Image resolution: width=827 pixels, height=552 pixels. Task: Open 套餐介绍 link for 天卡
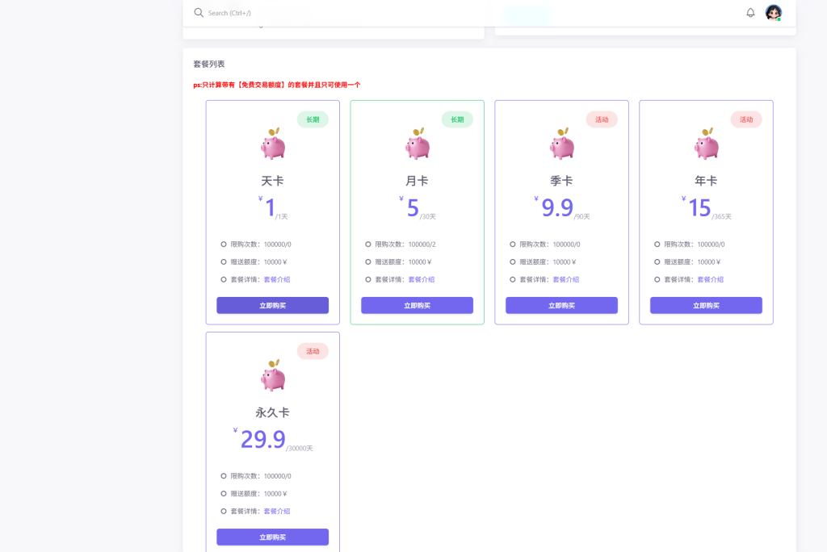point(276,279)
